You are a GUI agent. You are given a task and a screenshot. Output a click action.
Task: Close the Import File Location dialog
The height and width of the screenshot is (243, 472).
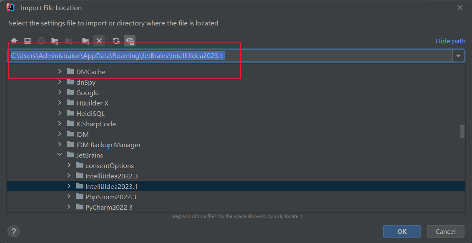[459, 8]
